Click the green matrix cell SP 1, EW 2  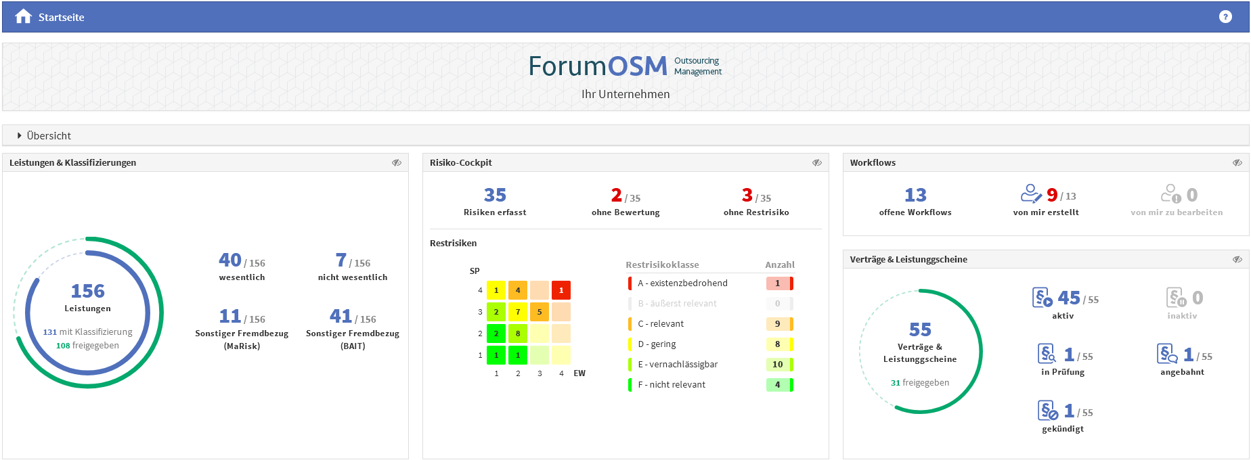tap(518, 355)
